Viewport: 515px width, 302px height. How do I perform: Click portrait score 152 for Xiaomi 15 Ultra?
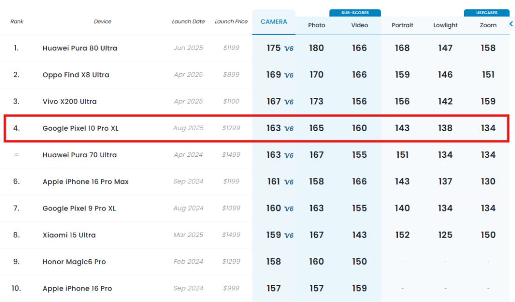[402, 235]
